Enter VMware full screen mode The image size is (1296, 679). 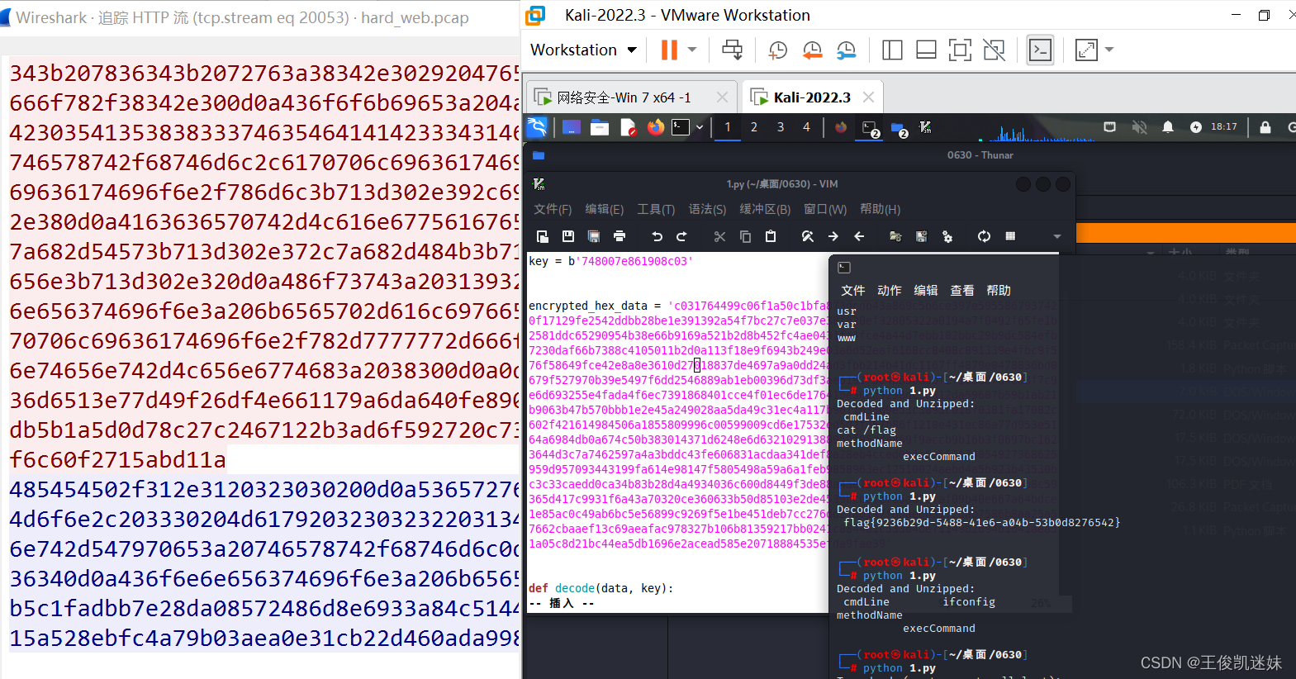point(960,50)
